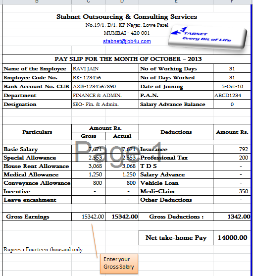Select the P.A.N. value ABCD1234

pyautogui.click(x=232, y=96)
